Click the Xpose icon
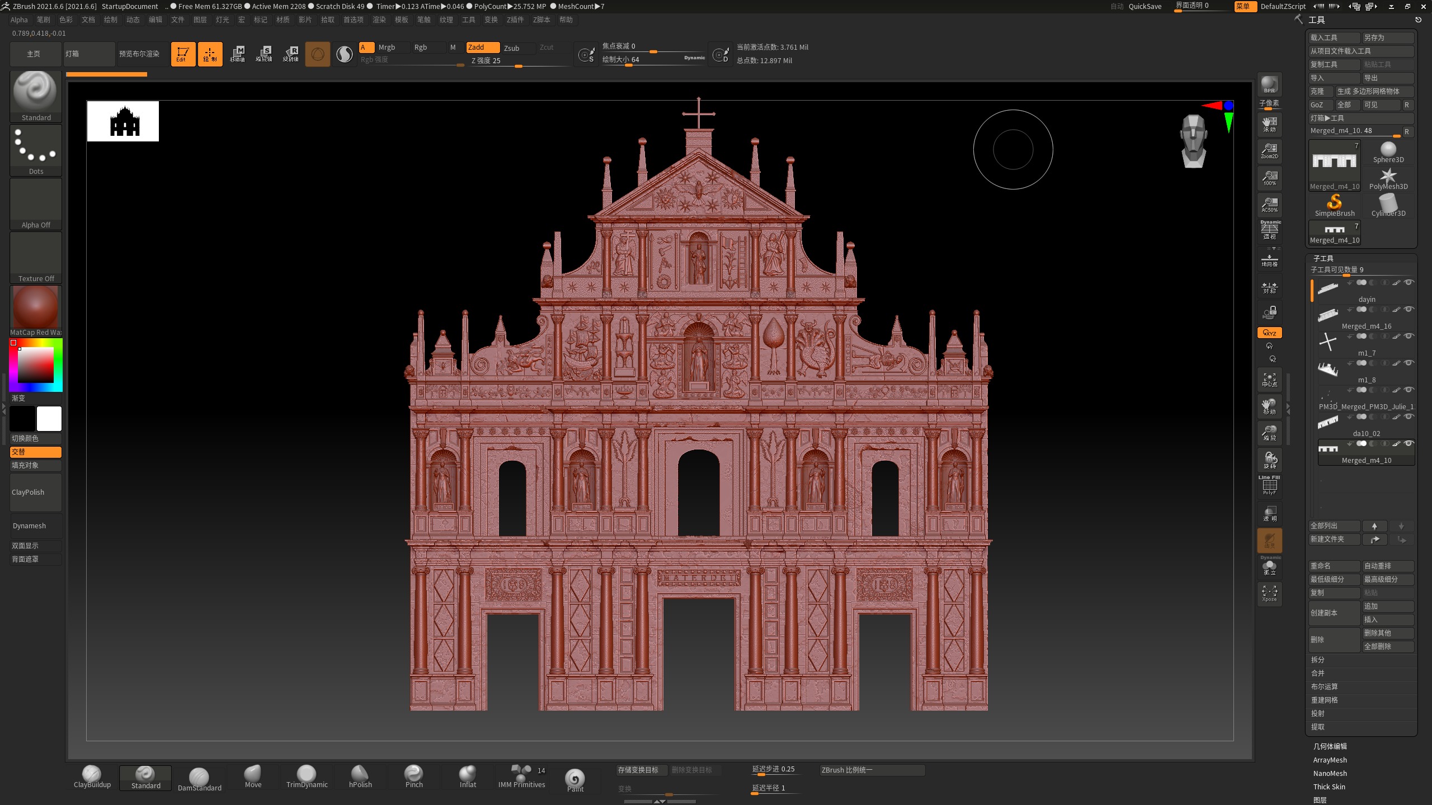The image size is (1432, 805). 1269,594
